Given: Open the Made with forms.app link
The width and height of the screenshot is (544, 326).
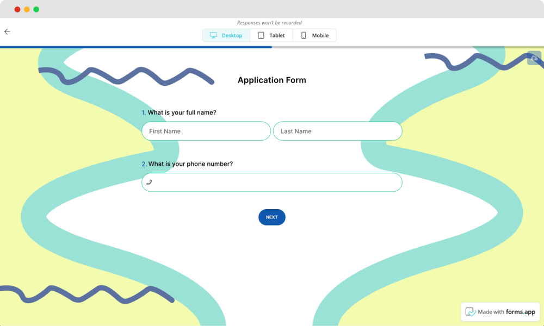Looking at the screenshot, I should pyautogui.click(x=500, y=311).
